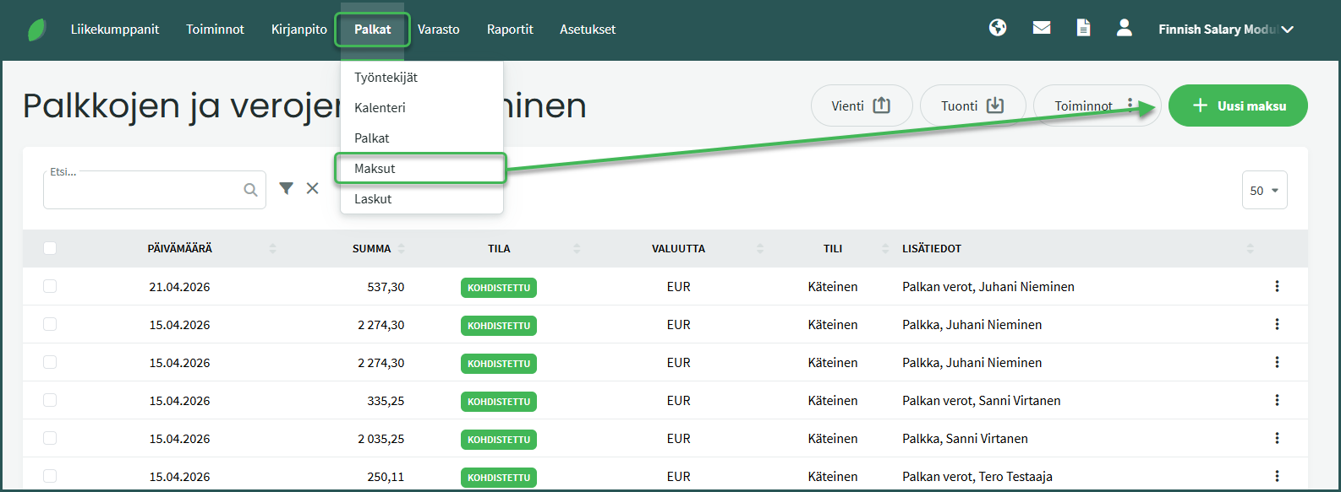1341x492 pixels.
Task: Open the user profile icon
Action: pyautogui.click(x=1124, y=29)
